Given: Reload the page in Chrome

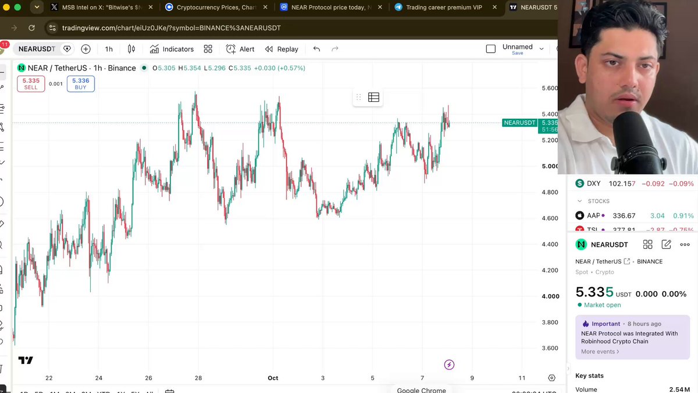Looking at the screenshot, I should click(x=31, y=28).
